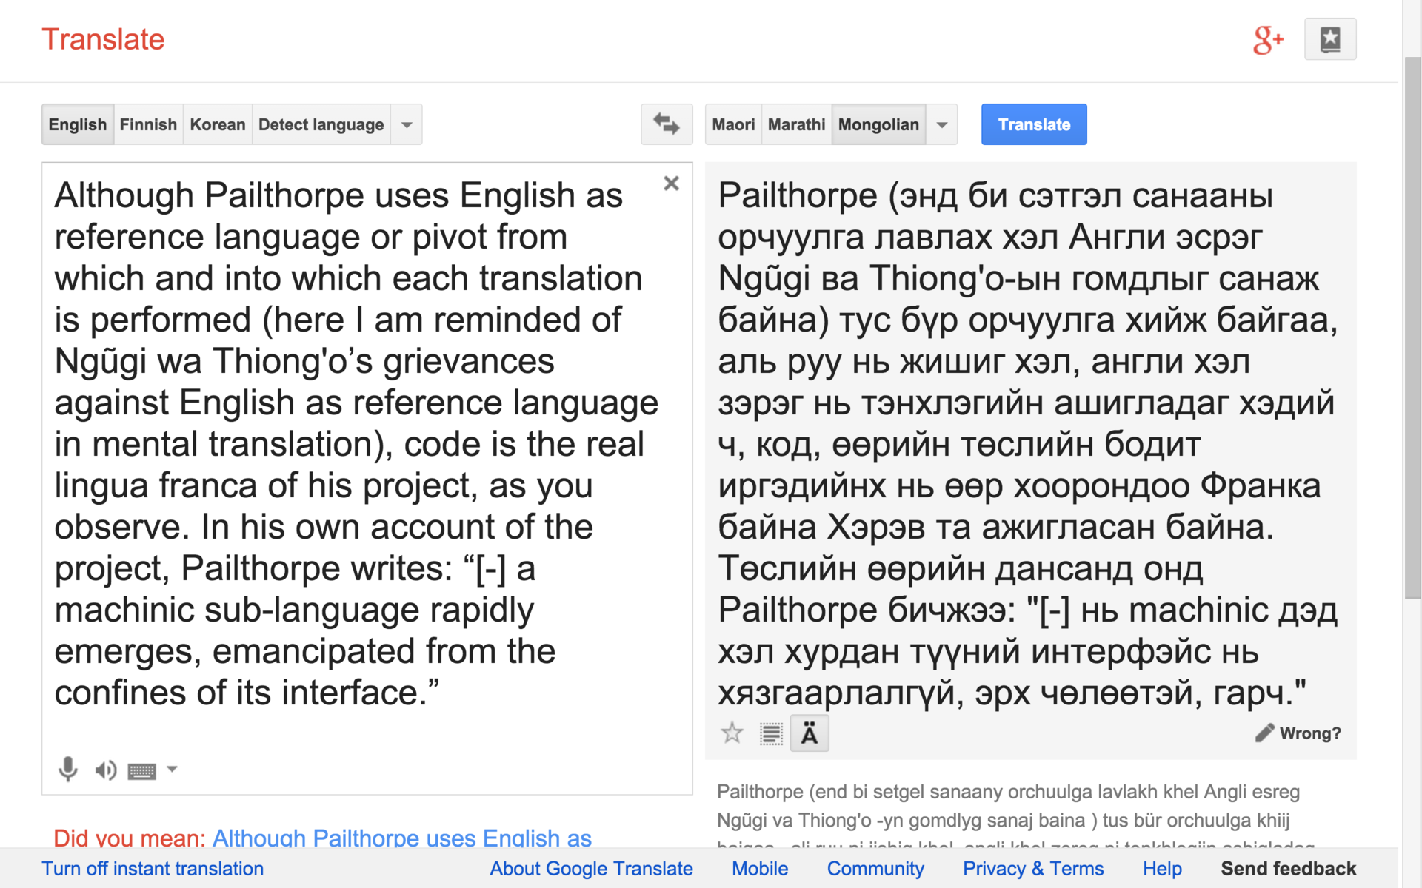Listen to source text via speaker icon
This screenshot has height=888, width=1422.
point(105,770)
